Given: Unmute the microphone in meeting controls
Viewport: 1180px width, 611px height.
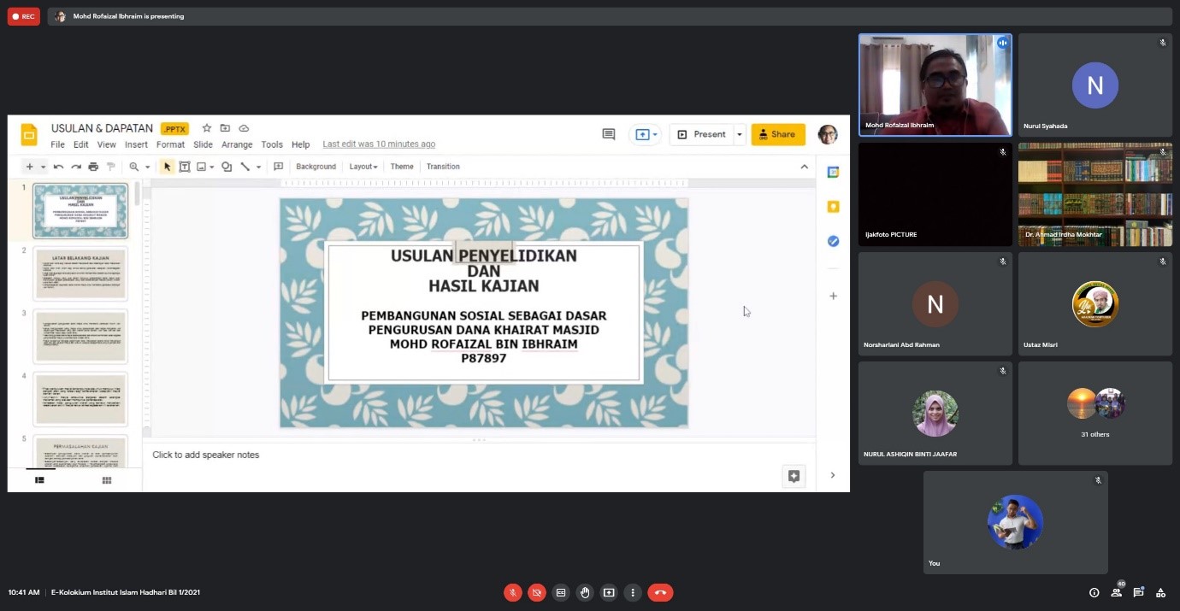Looking at the screenshot, I should 513,592.
